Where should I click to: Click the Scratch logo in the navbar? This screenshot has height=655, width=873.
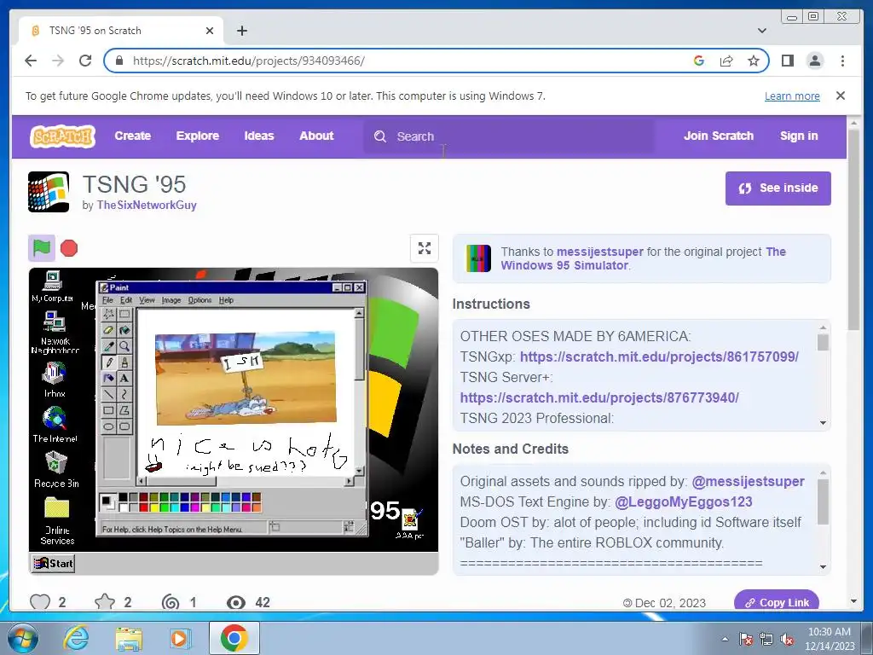click(62, 136)
